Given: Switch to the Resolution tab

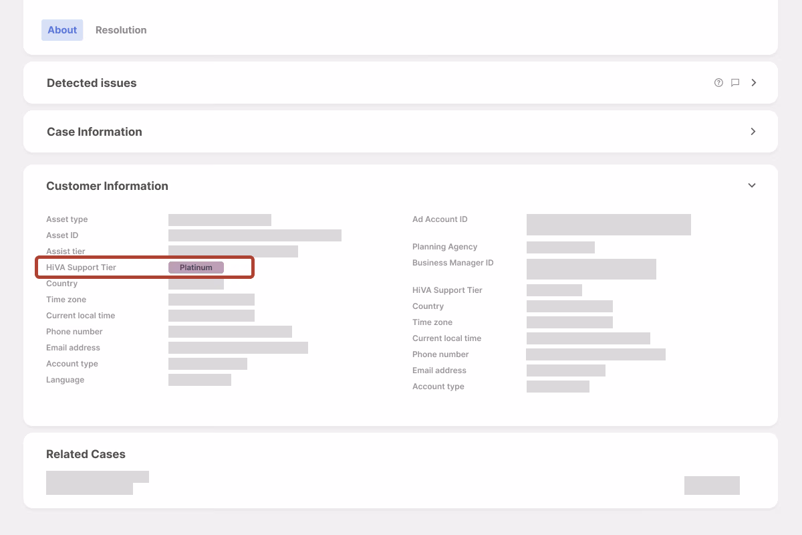Looking at the screenshot, I should [x=121, y=29].
